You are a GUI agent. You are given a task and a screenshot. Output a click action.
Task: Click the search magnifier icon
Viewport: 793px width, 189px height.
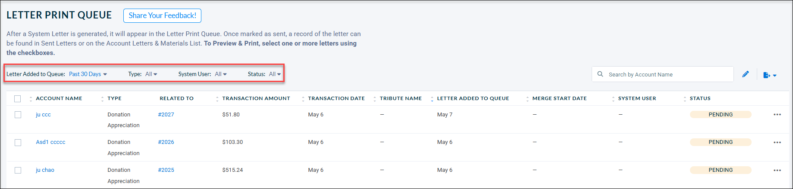[x=600, y=74]
